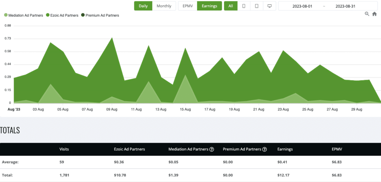Open the Premium Ad Partners help icon
Screen dimensions: 381x182
(265, 149)
